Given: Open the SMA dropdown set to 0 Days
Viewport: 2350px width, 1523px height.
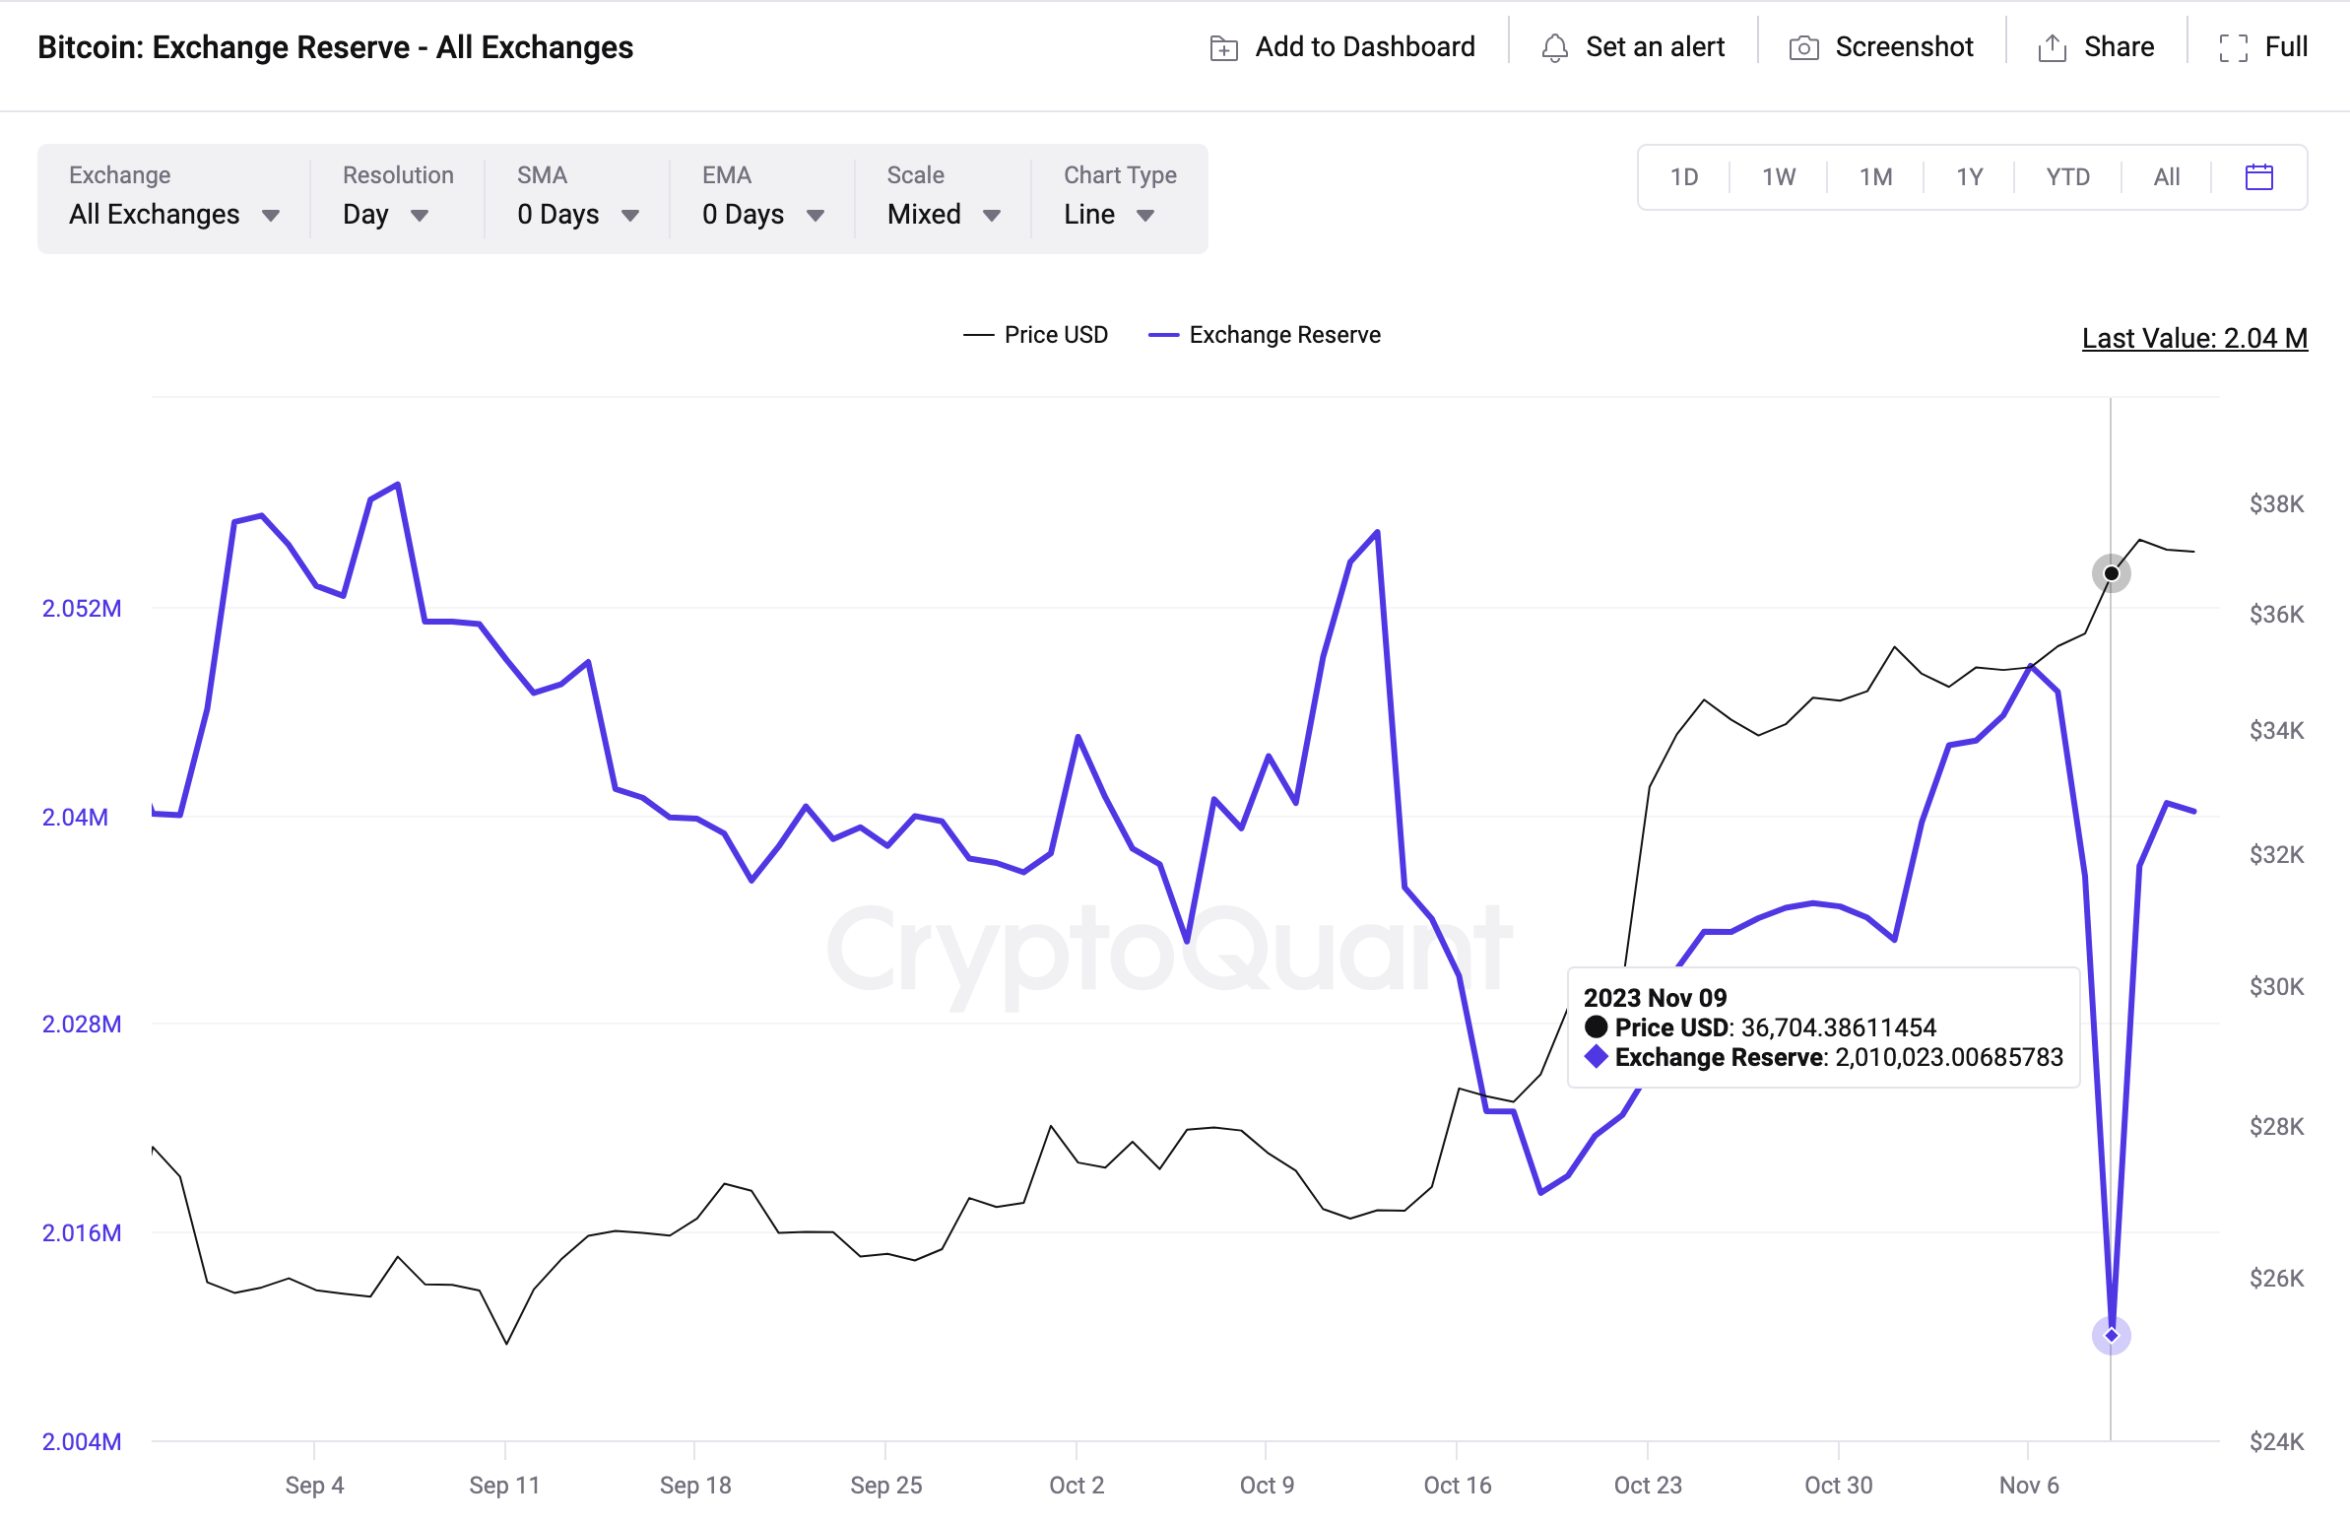Looking at the screenshot, I should click(x=576, y=198).
